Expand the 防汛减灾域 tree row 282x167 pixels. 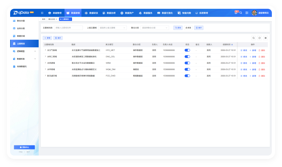[45, 76]
